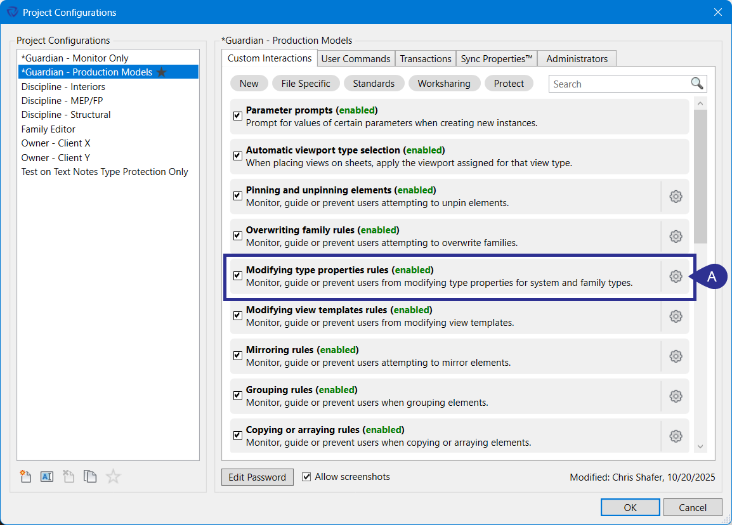The width and height of the screenshot is (732, 525).
Task: Rename the selected project configuration
Action: tap(46, 476)
